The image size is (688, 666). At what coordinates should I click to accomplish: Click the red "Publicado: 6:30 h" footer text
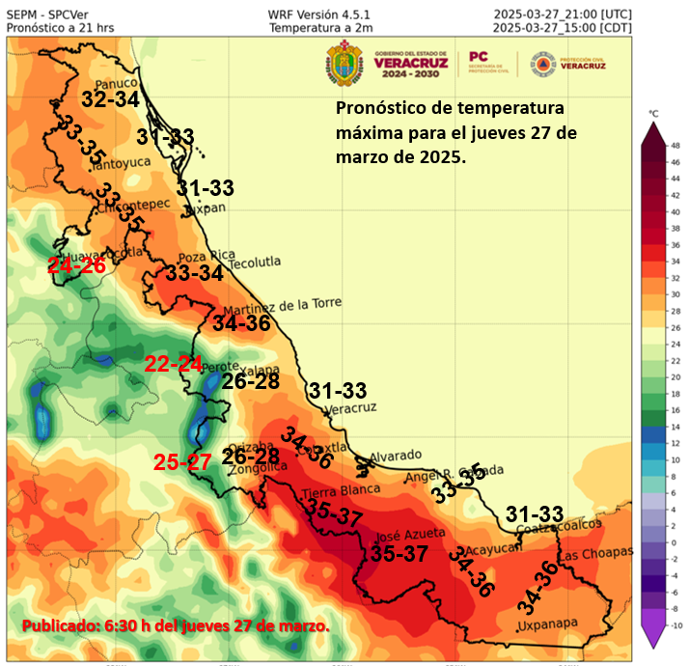[176, 626]
